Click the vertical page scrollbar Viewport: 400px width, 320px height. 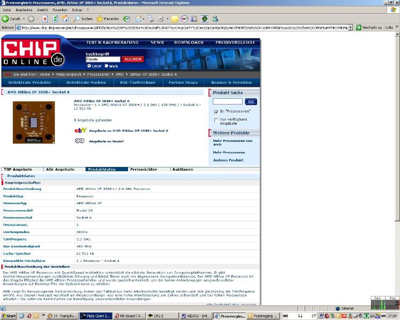397,127
